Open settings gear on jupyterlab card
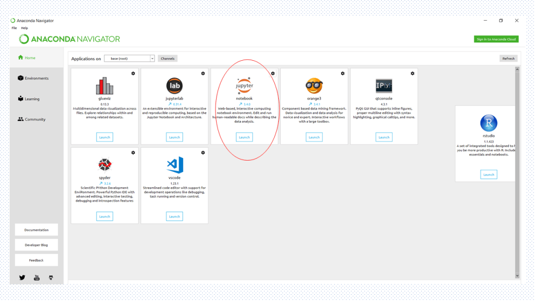The height and width of the screenshot is (301, 535). pyautogui.click(x=203, y=74)
